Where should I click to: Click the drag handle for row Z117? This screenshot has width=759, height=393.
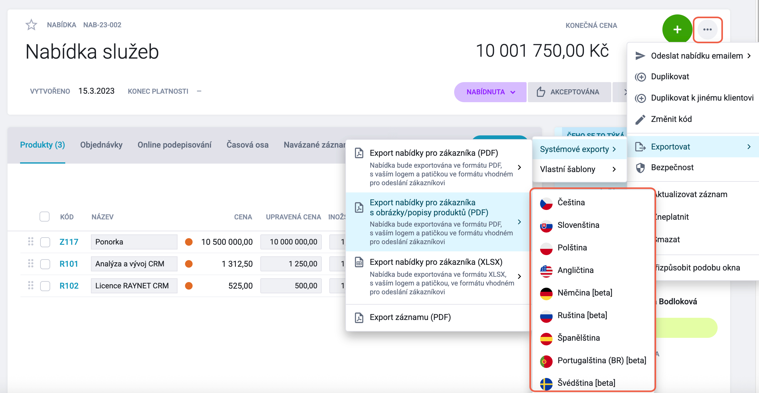point(31,242)
